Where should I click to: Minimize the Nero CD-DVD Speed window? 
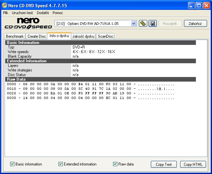[x=191, y=6]
